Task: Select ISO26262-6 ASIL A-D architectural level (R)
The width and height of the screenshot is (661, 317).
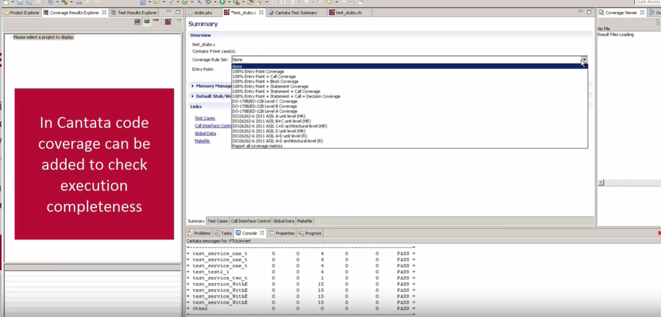Action: click(409, 140)
